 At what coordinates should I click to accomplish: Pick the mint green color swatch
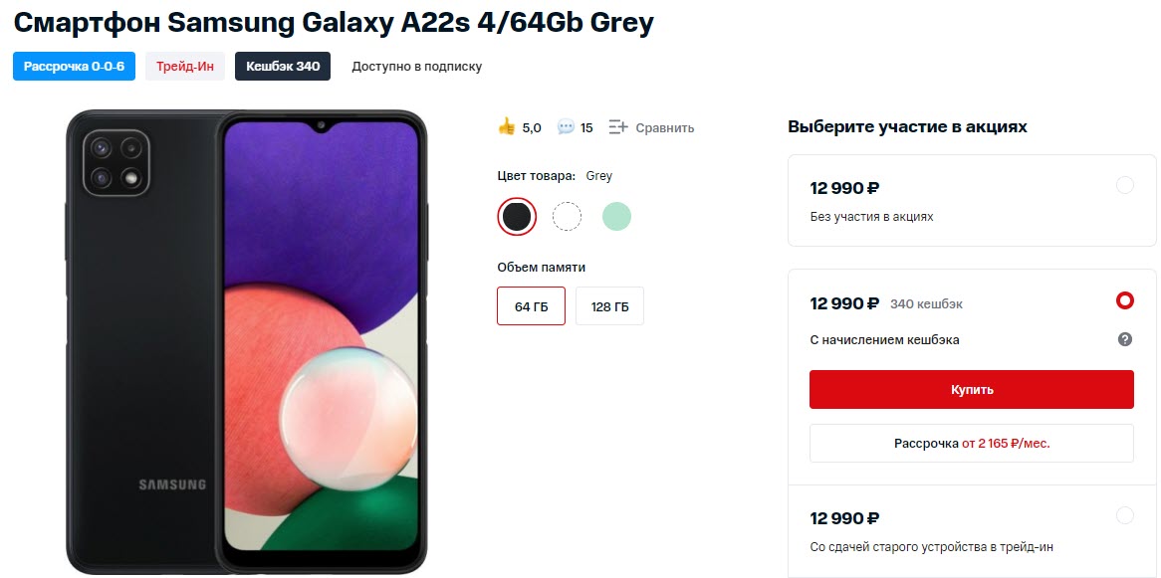[x=615, y=215]
